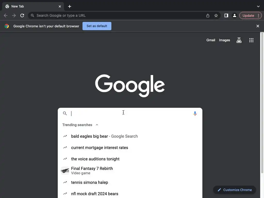Screen dimensions: 264x198
Task: Open the Search Labs flask icon
Action: point(239,40)
